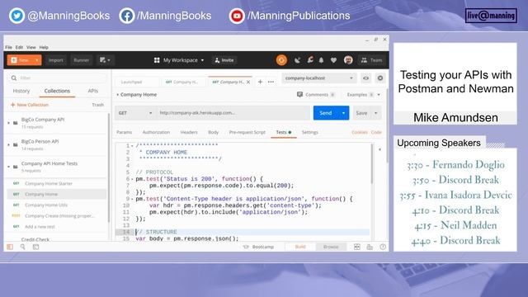Open the Edit menu

click(x=19, y=48)
